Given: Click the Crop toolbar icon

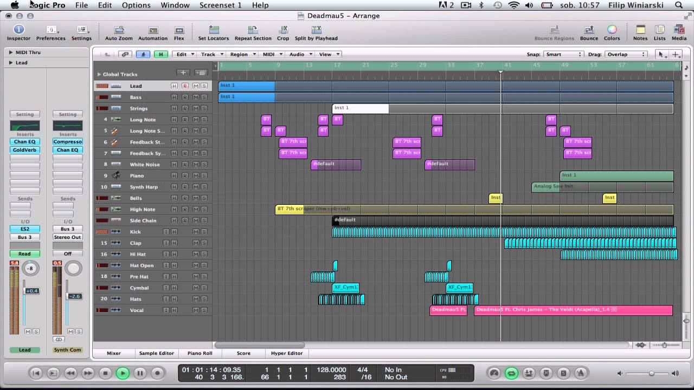Looking at the screenshot, I should point(283,30).
